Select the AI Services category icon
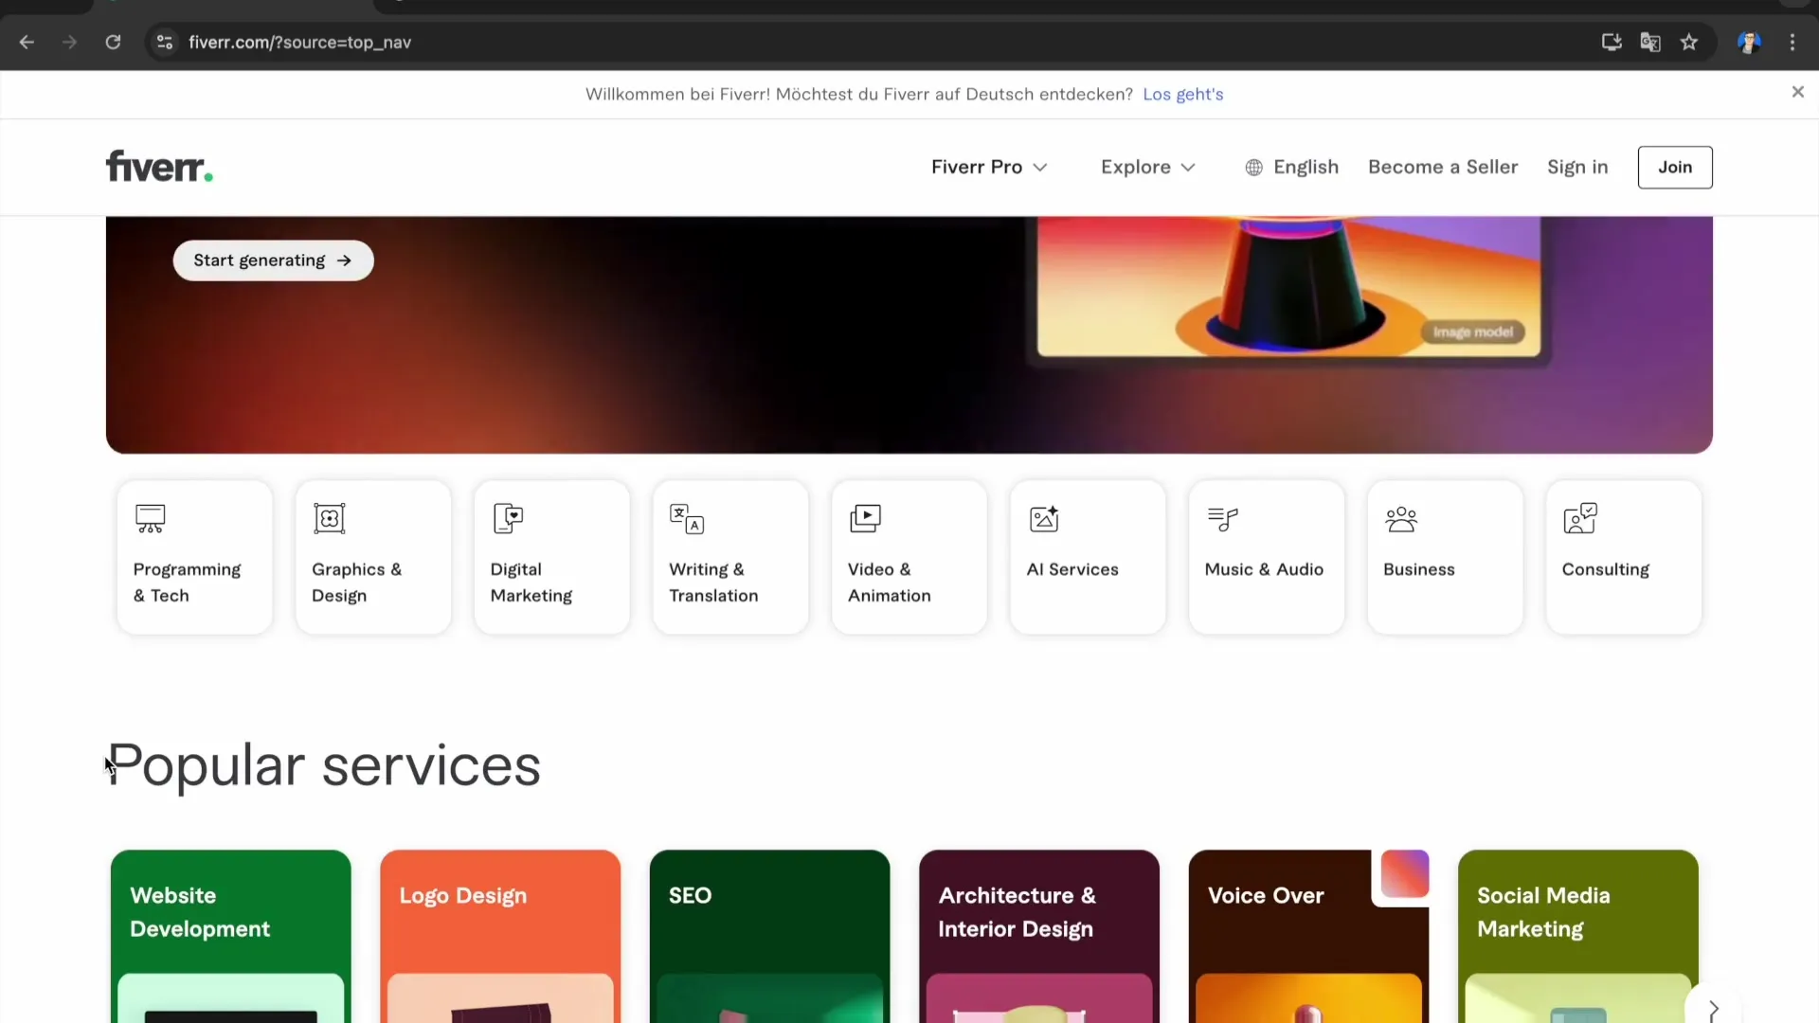 pyautogui.click(x=1044, y=518)
